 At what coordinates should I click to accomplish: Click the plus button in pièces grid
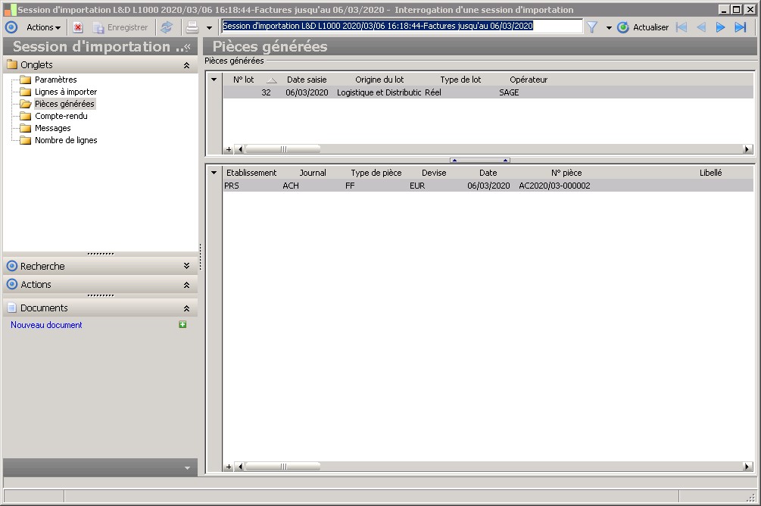point(229,467)
